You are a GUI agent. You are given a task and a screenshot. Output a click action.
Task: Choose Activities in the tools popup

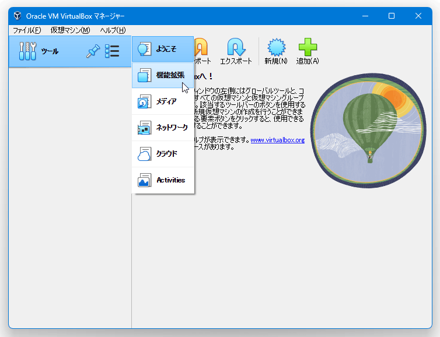tap(163, 180)
